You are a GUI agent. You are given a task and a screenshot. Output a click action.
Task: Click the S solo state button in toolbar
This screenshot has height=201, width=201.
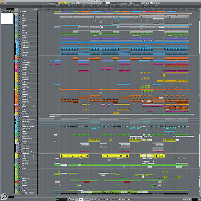(67, 3)
